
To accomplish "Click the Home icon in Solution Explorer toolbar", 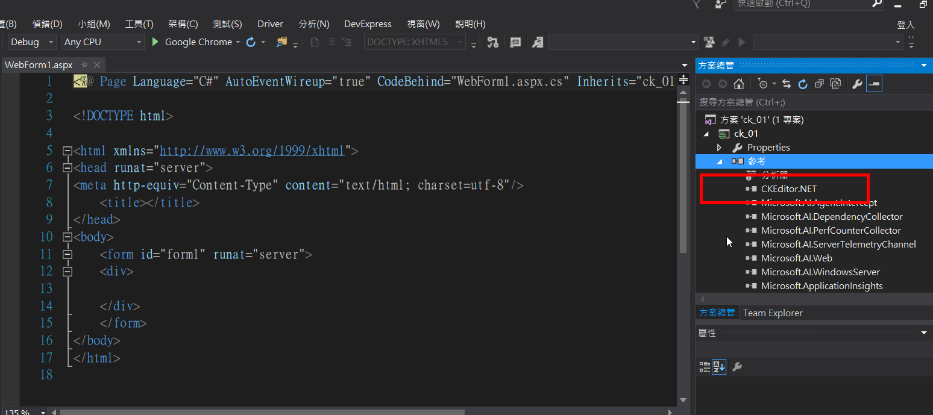I will 738,84.
